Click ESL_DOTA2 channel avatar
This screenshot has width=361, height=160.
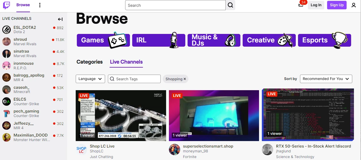6,29
